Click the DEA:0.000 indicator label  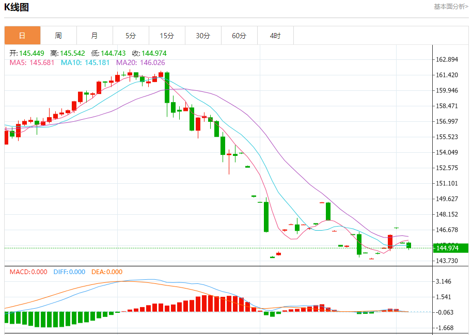[107, 272]
